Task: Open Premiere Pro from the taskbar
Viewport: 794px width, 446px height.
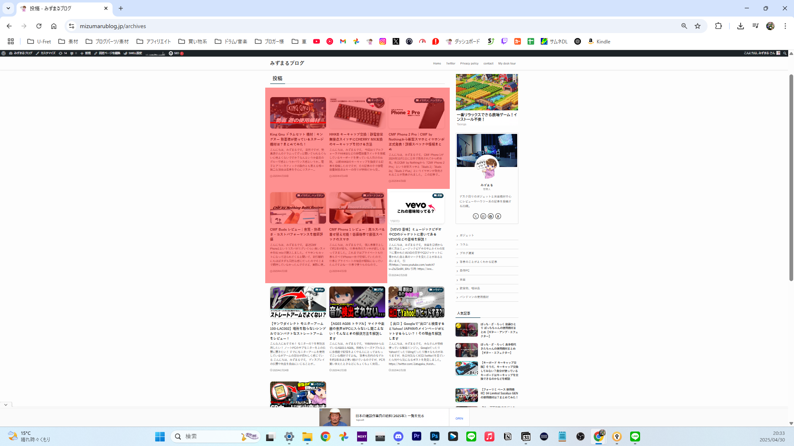Action: pyautogui.click(x=417, y=436)
